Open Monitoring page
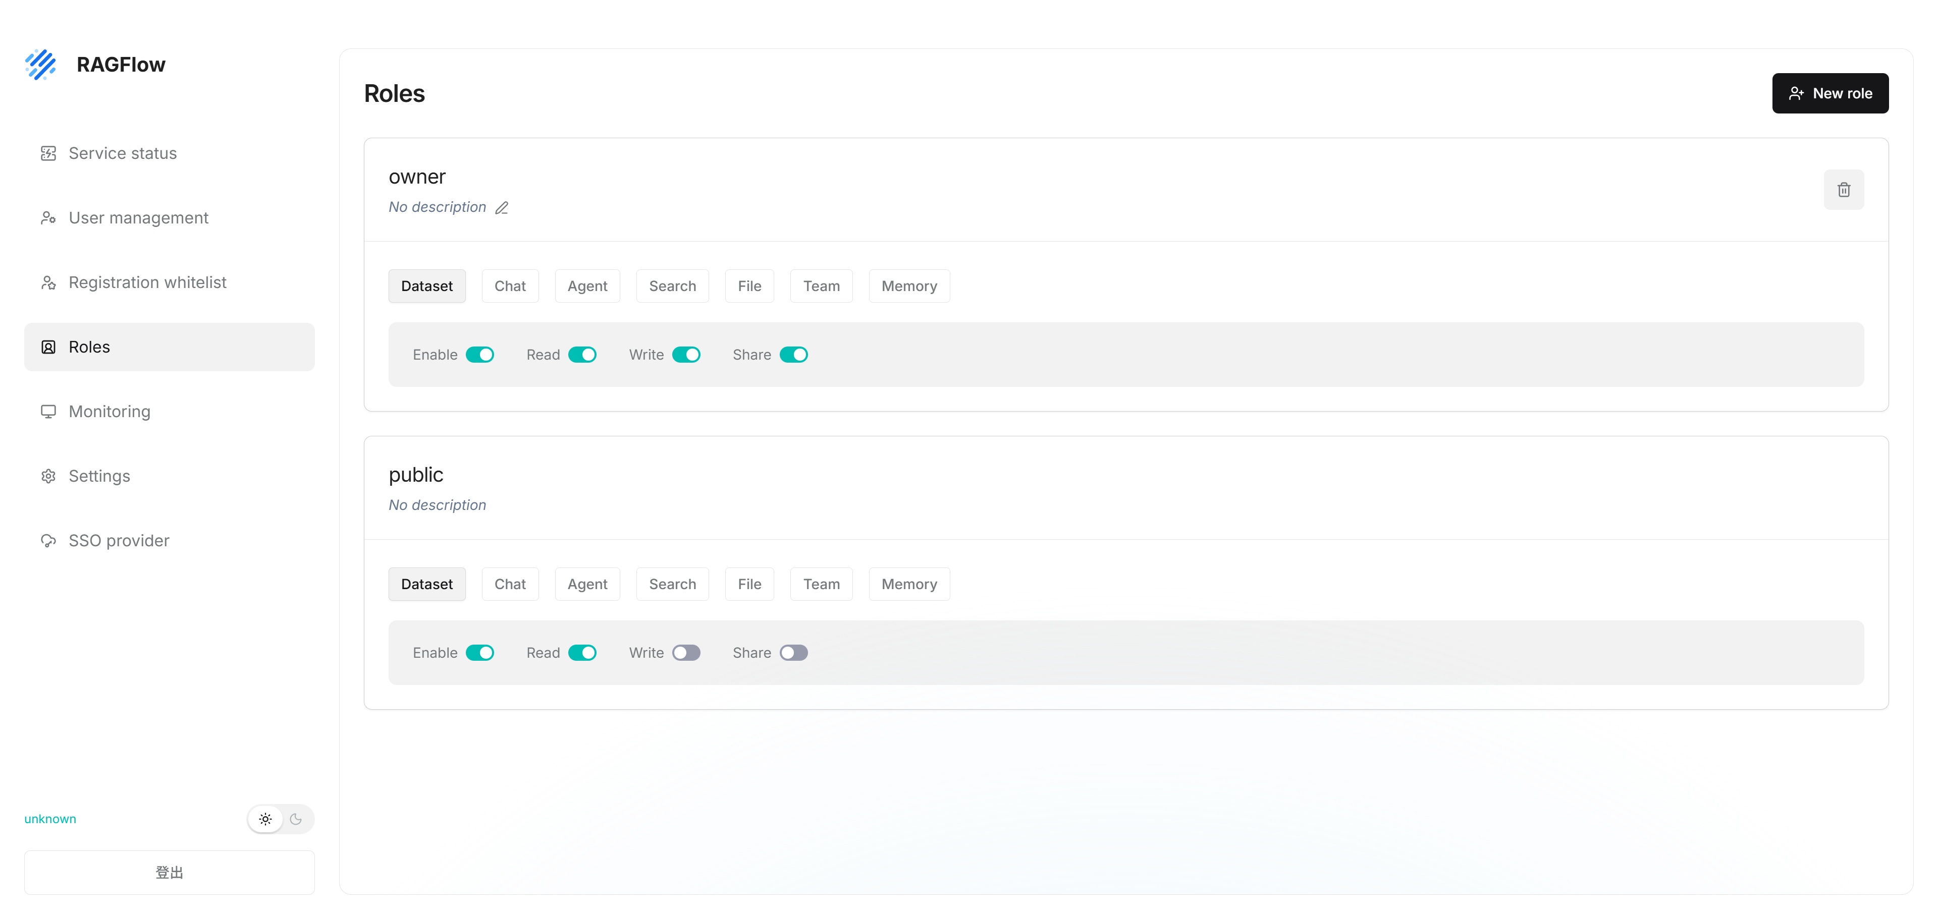 [169, 412]
